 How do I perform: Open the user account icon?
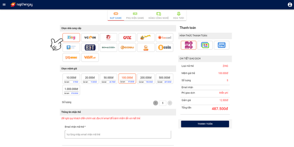pyautogui.click(x=290, y=5)
